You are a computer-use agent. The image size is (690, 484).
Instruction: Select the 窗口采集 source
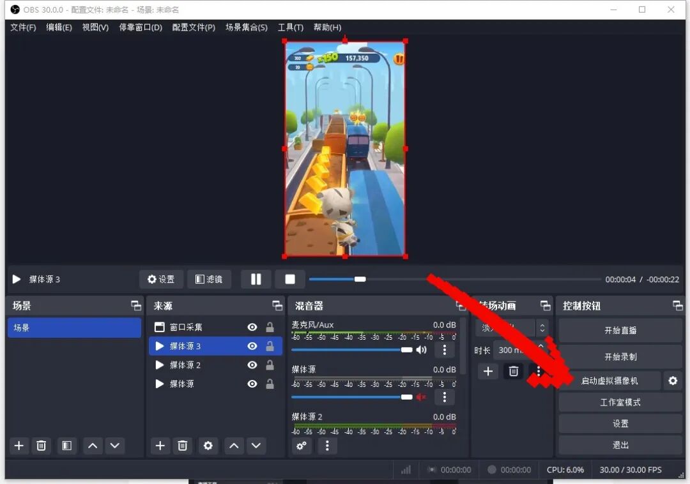215,327
